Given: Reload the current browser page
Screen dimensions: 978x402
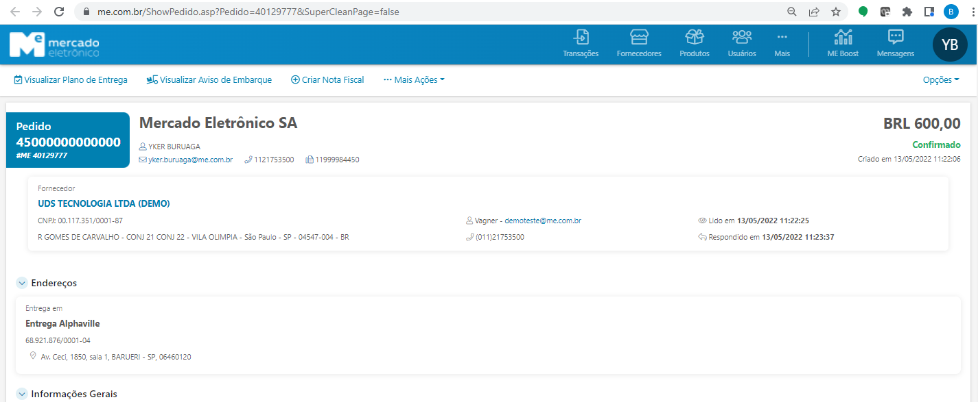Looking at the screenshot, I should pyautogui.click(x=59, y=12).
